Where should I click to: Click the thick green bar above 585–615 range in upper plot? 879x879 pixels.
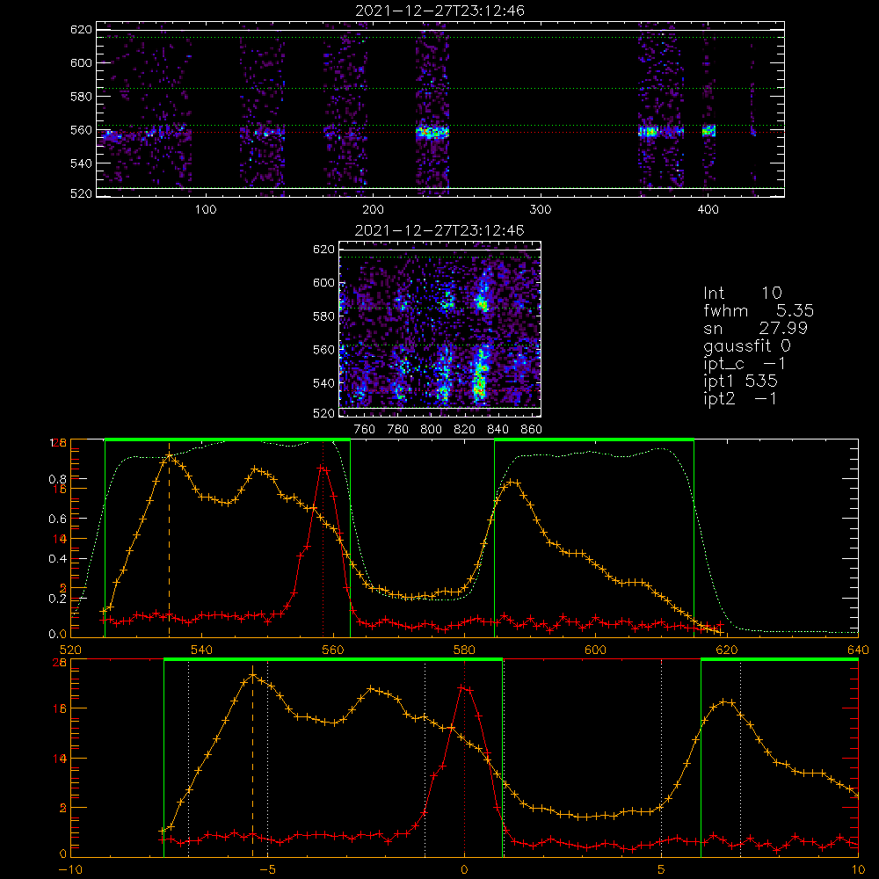pos(594,439)
